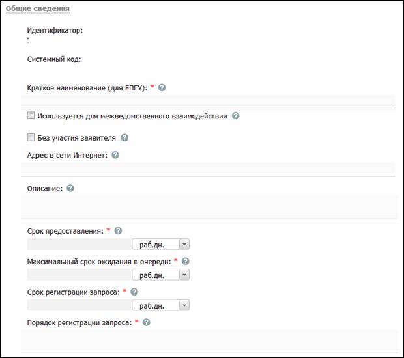Expand units dropdown for Срок предоставления
This screenshot has height=358, width=404.
(x=184, y=244)
